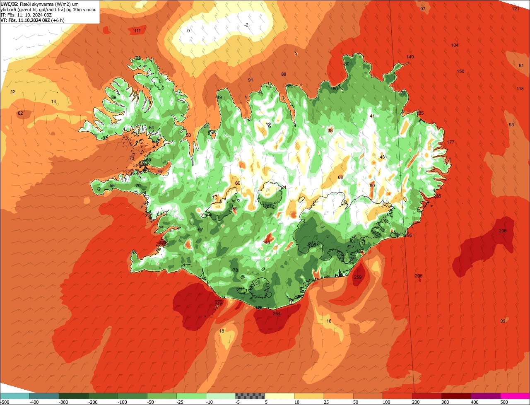This screenshot has width=530, height=405.
Task: Click the 99 flux value on the map
Action: pyautogui.click(x=503, y=321)
